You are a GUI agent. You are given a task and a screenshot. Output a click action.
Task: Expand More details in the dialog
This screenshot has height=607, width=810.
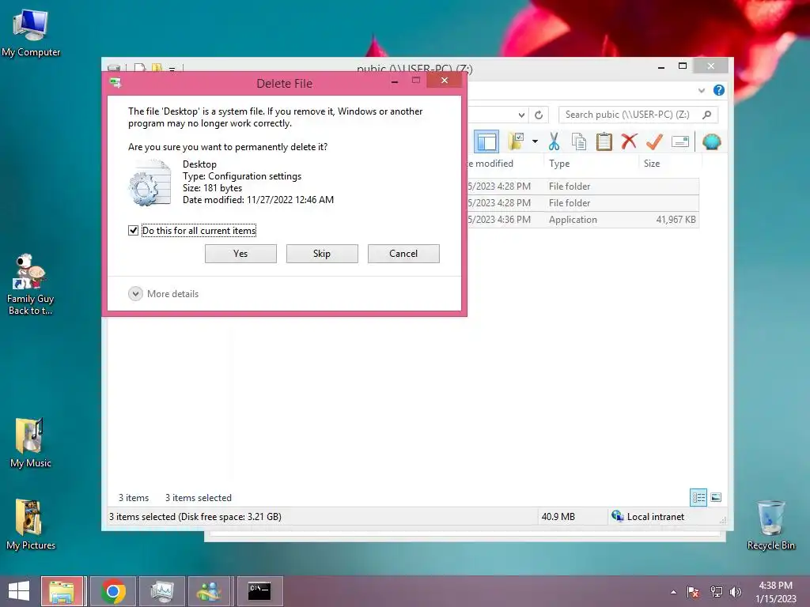[163, 294]
